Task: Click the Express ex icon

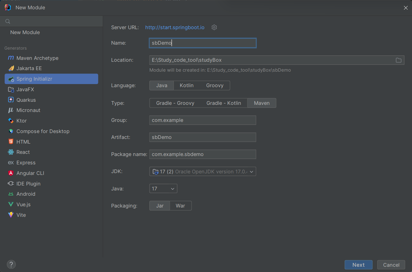Action: [11, 163]
